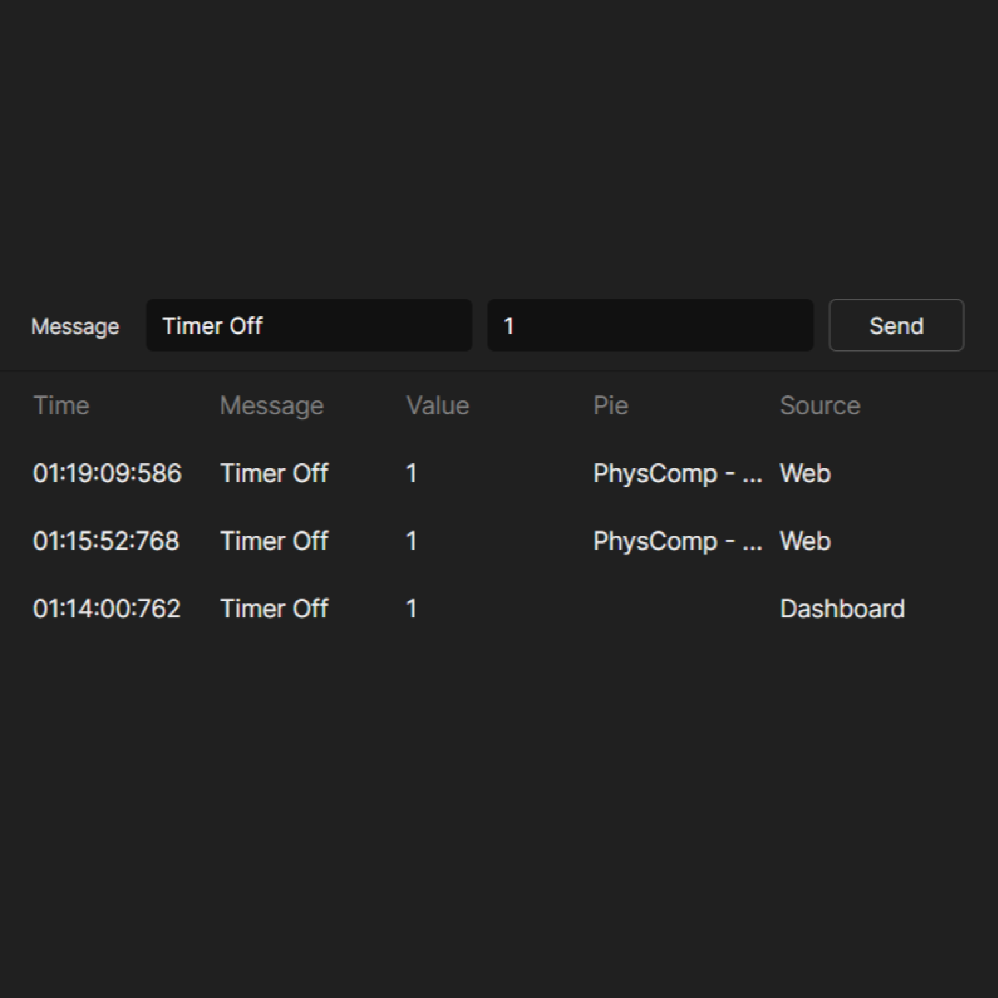Image resolution: width=998 pixels, height=998 pixels.
Task: Select the log entry at 01:19:09:586
Action: point(107,473)
